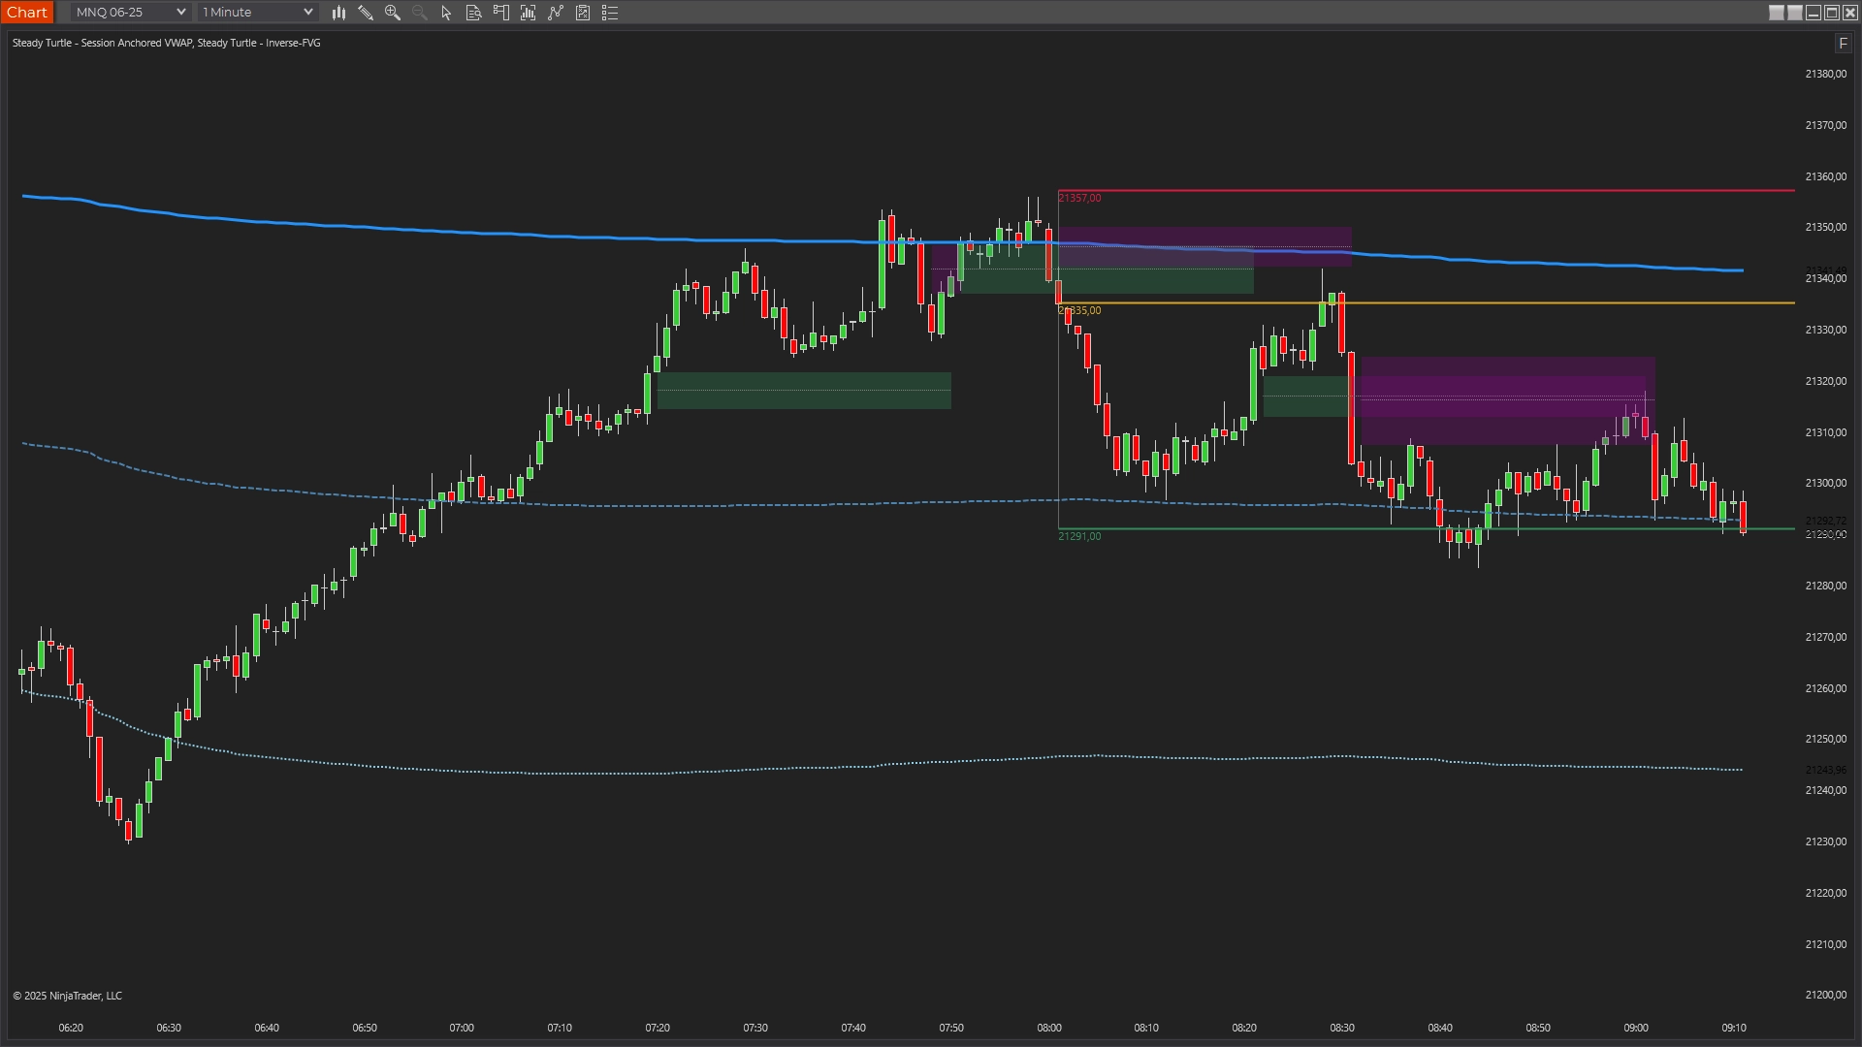
Task: Click the 21240,00 price axis label
Action: (x=1825, y=790)
